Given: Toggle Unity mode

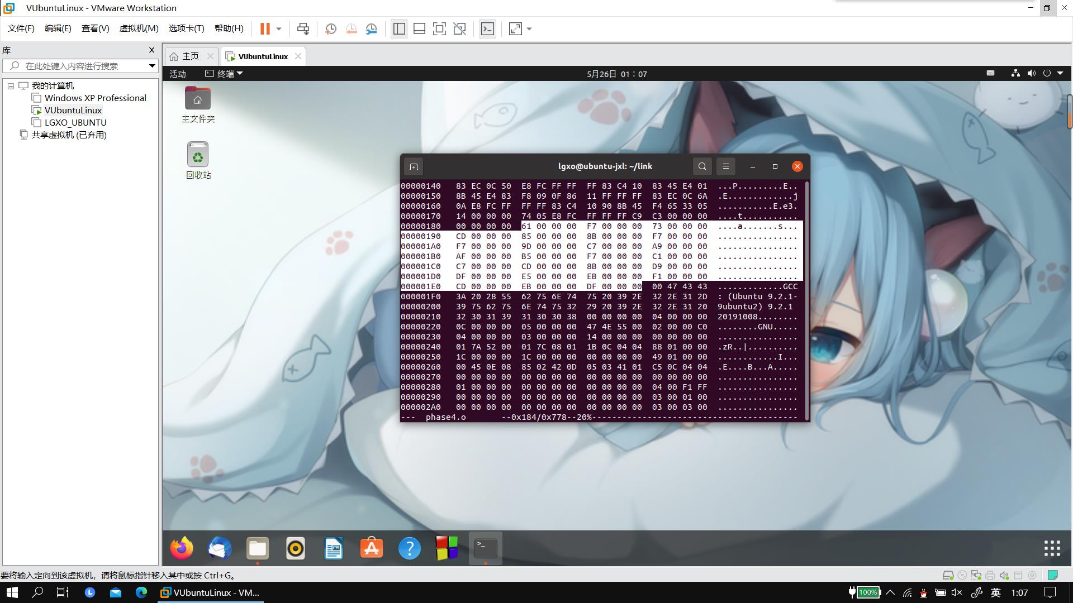Looking at the screenshot, I should coord(459,29).
